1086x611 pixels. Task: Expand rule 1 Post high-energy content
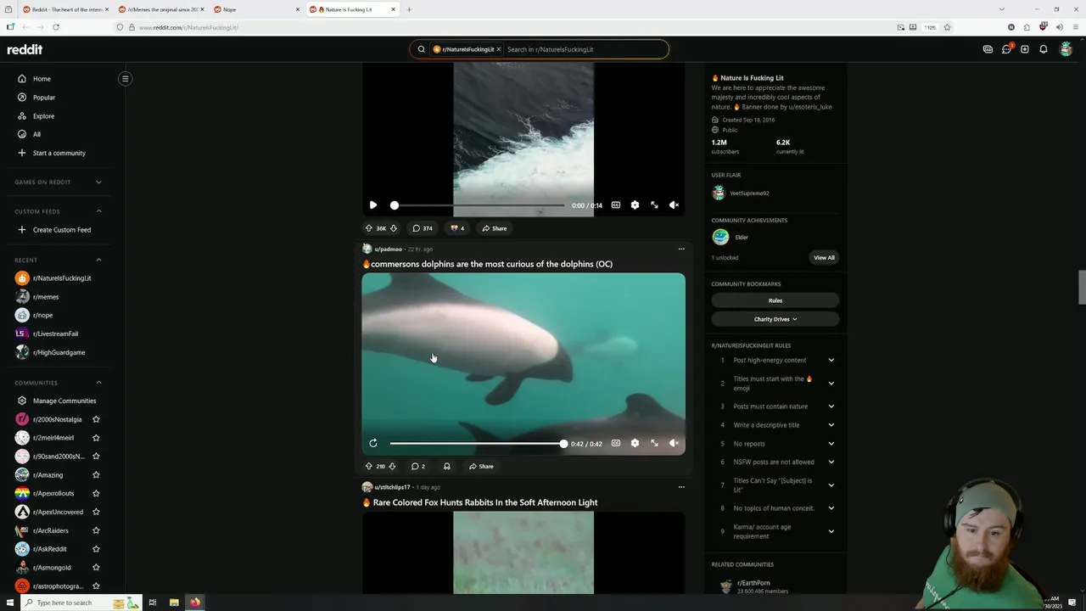pyautogui.click(x=775, y=361)
